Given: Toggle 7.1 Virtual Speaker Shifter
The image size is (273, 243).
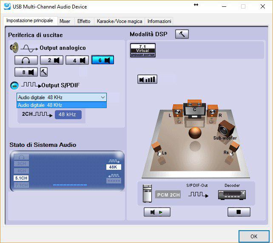Looking at the screenshot, I should (x=143, y=50).
